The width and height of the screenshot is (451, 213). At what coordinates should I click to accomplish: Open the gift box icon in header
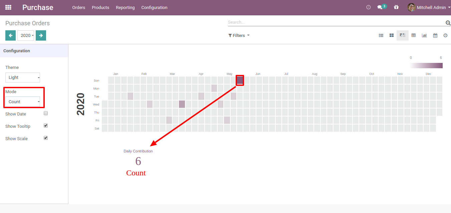point(396,7)
